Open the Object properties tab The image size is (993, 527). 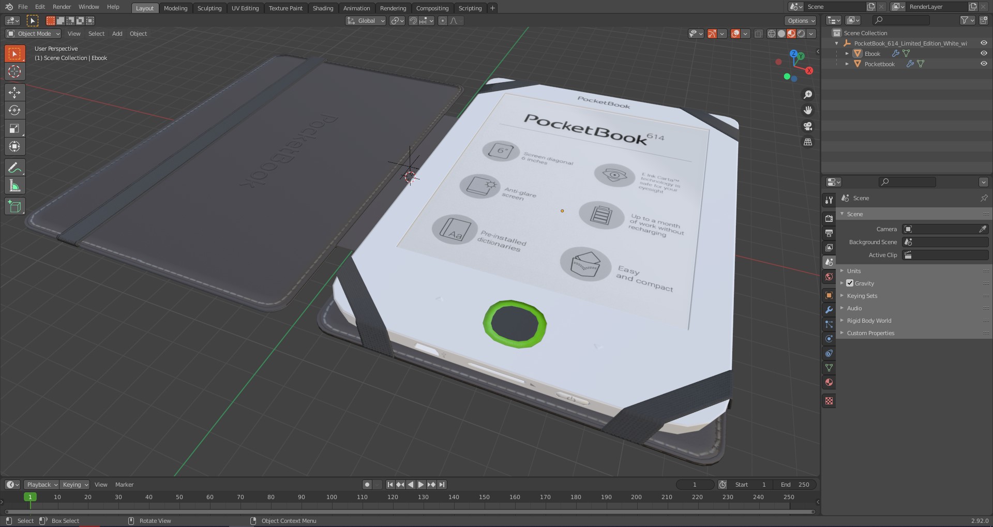coord(829,295)
